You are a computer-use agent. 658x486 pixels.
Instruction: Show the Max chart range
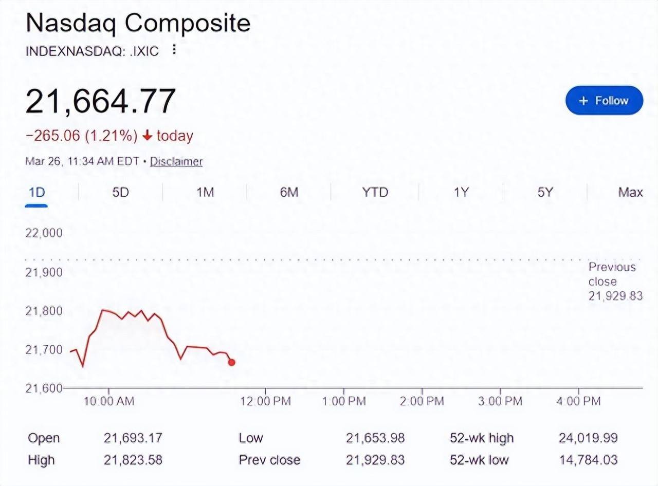[x=630, y=193]
